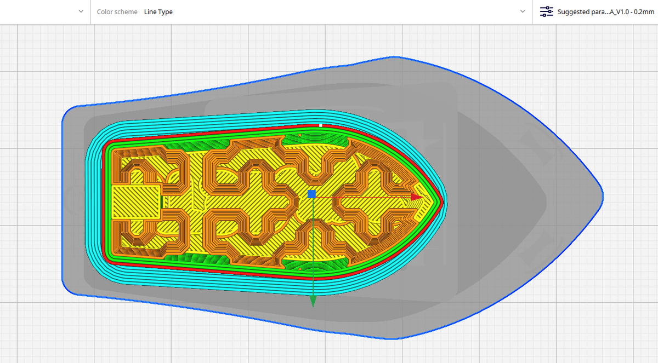This screenshot has height=363, width=658.
Task: Click the Color scheme header text
Action: (117, 11)
